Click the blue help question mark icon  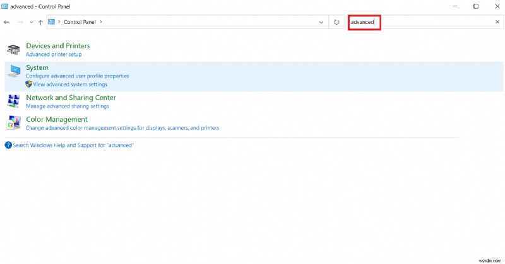tap(8, 145)
